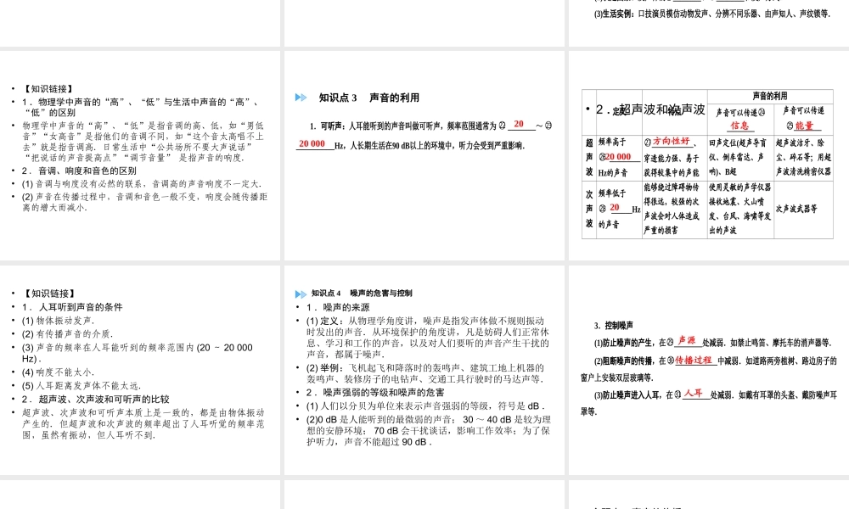Viewport: 849px width, 509px height.
Task: Click red answer 20 000 before Hz,人长期生活
Action: click(312, 143)
